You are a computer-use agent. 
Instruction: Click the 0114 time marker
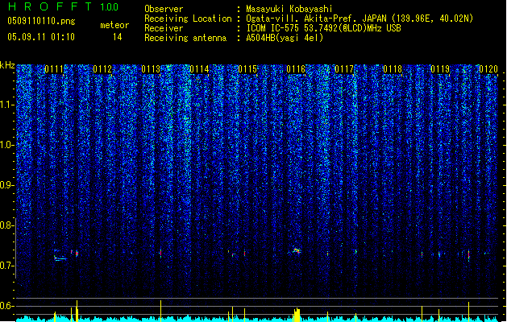199,69
